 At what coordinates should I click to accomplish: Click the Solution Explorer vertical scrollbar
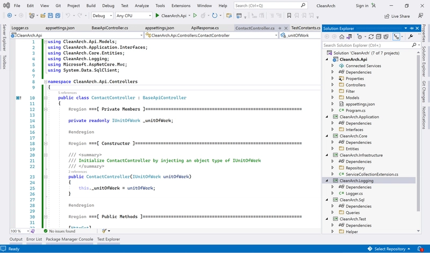417,134
